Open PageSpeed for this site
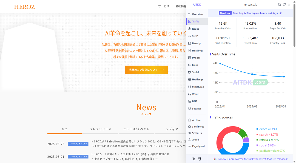The height and width of the screenshot is (163, 296). pyautogui.click(x=197, y=146)
